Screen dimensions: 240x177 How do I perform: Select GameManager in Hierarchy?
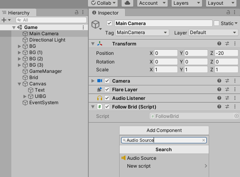click(x=45, y=71)
